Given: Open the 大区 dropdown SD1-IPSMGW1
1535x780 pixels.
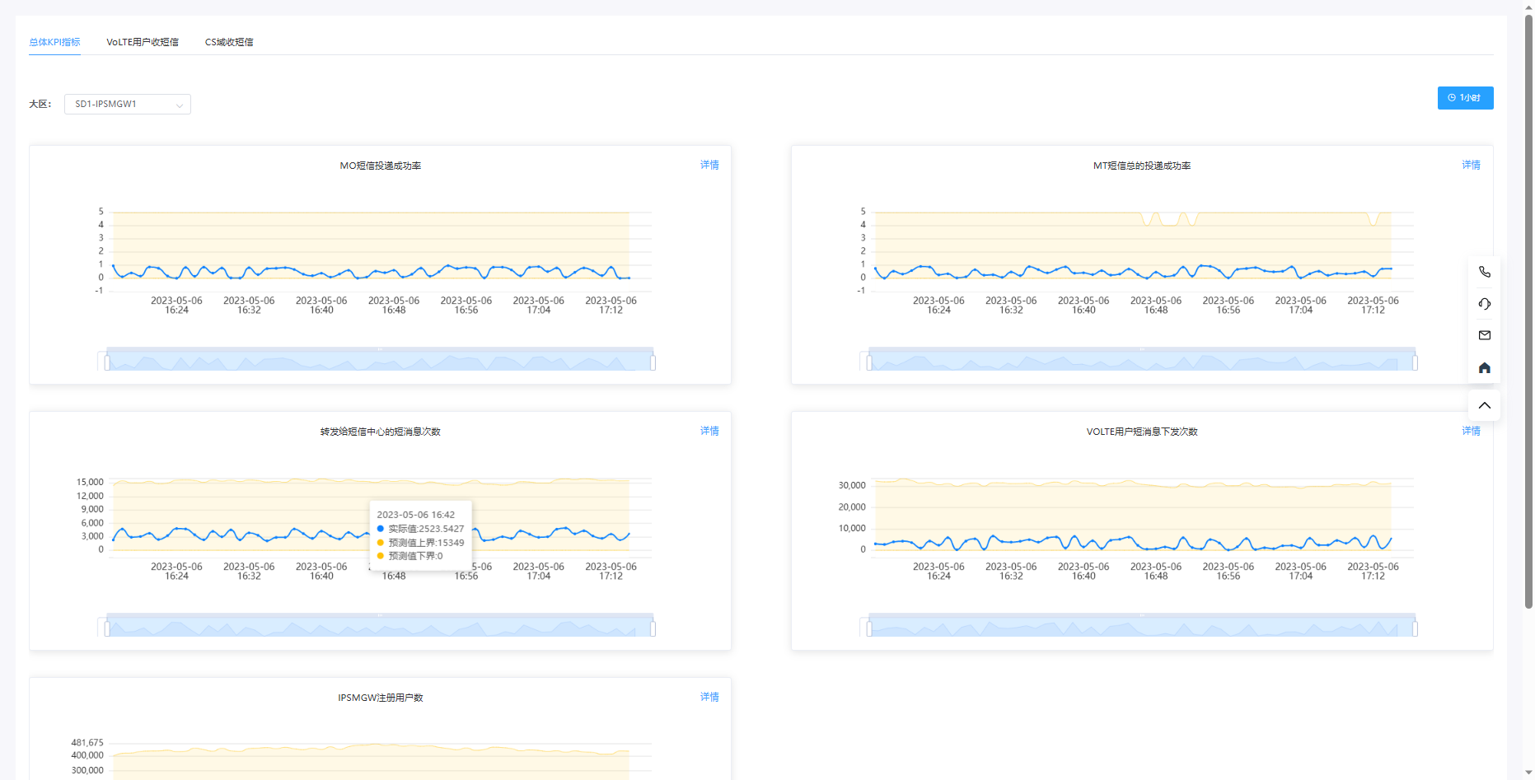Looking at the screenshot, I should pos(128,104).
